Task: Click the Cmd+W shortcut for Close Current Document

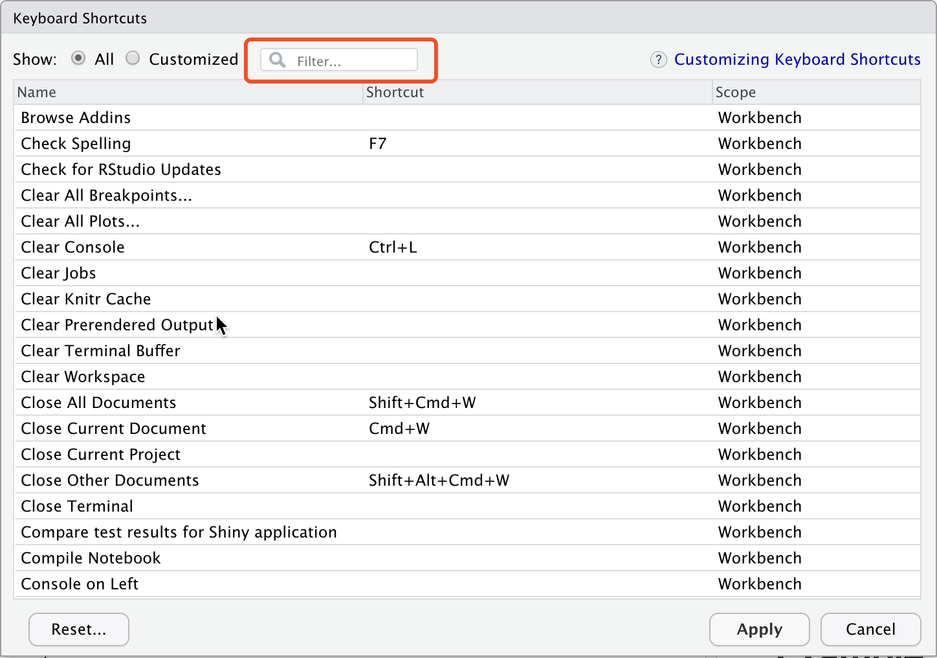Action: 399,429
